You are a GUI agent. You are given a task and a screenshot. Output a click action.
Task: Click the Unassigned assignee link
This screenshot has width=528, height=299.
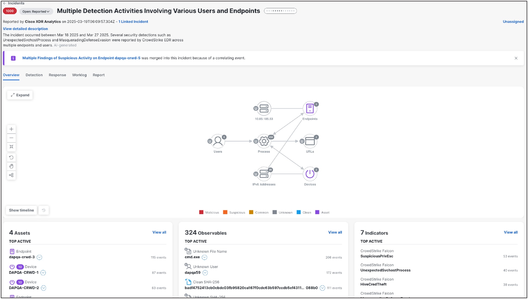click(x=513, y=22)
